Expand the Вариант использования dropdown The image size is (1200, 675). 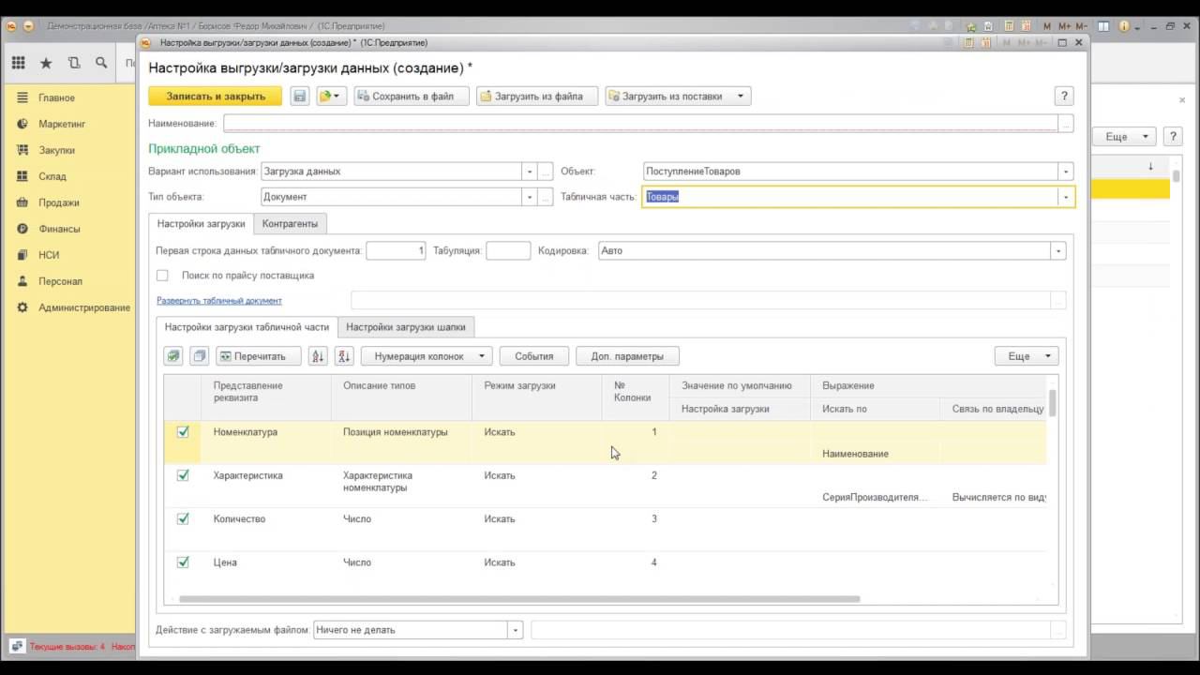click(529, 172)
